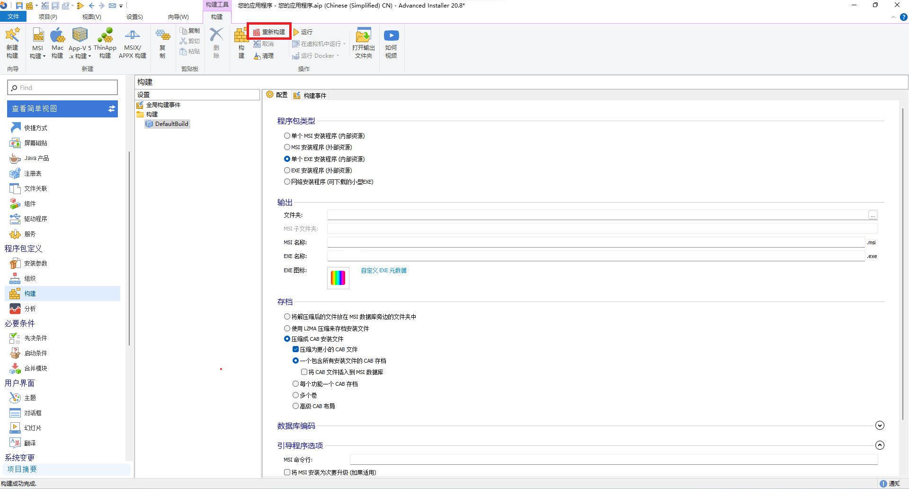The height and width of the screenshot is (489, 909).
Task: Click 运行 run button
Action: point(303,32)
